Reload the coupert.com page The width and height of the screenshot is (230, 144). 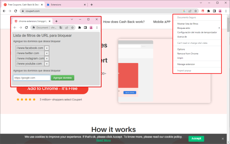16,11
